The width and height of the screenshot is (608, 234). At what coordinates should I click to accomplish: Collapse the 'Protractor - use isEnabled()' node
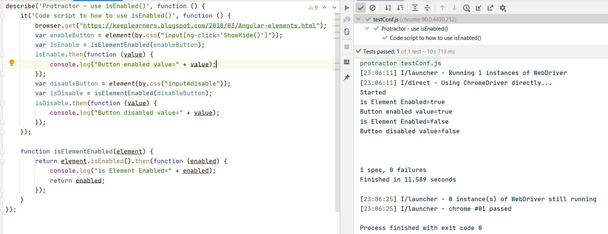tap(367, 28)
